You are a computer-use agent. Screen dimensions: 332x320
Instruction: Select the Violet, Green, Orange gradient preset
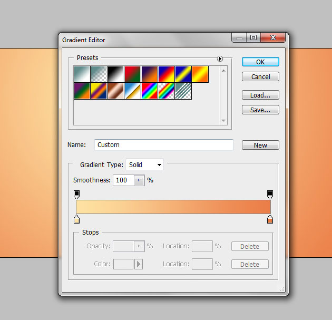tap(82, 91)
